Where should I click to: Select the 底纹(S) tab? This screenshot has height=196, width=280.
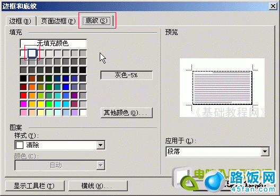(x=97, y=21)
